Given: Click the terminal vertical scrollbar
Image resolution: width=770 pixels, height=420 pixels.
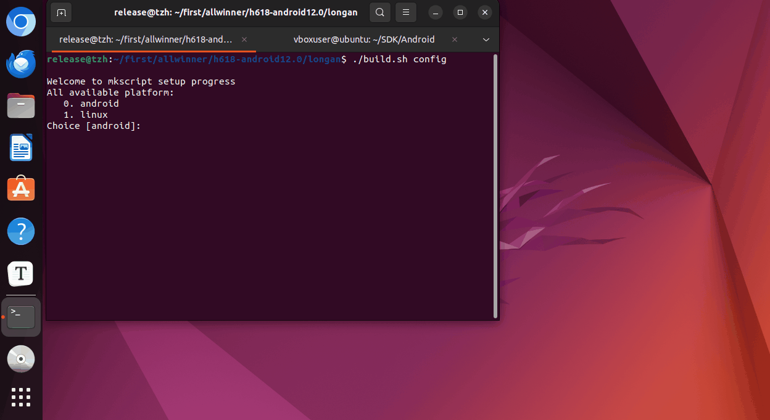Looking at the screenshot, I should (x=495, y=185).
